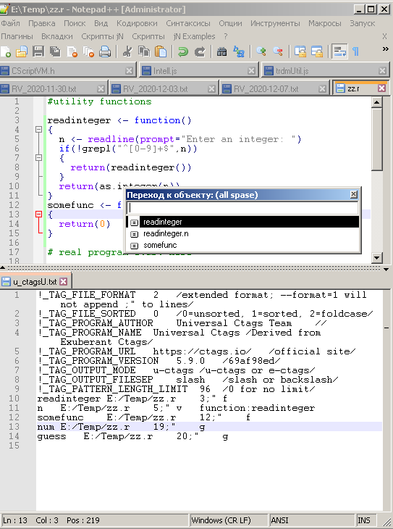The height and width of the screenshot is (529, 393).
Task: Close the zz.r tab with red X
Action: (x=381, y=88)
